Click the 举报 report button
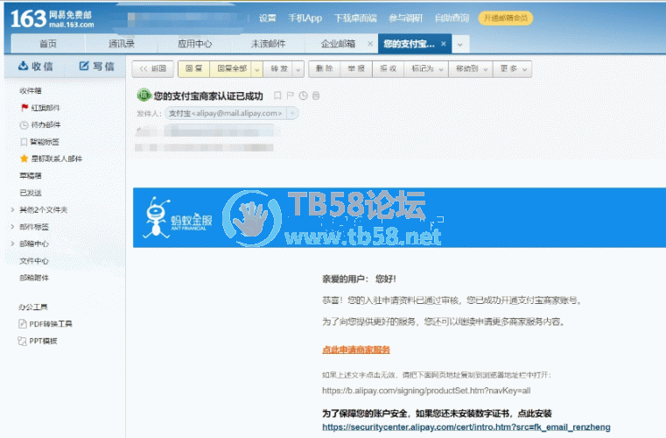666x438 pixels. pyautogui.click(x=356, y=69)
